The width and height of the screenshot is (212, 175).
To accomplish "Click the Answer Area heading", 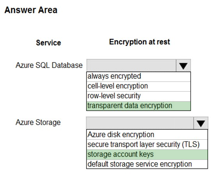I will click(x=31, y=10).
